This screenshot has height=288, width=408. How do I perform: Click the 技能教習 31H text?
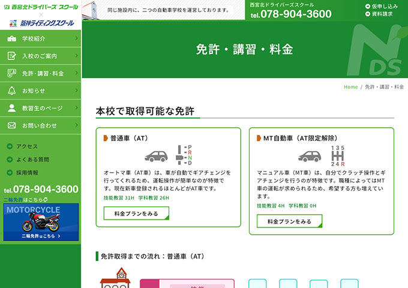(119, 198)
